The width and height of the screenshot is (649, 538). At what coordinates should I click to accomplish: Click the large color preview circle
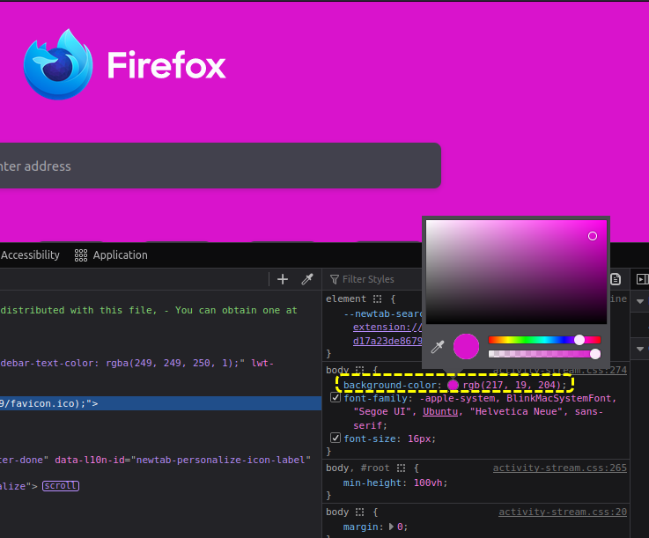[466, 346]
